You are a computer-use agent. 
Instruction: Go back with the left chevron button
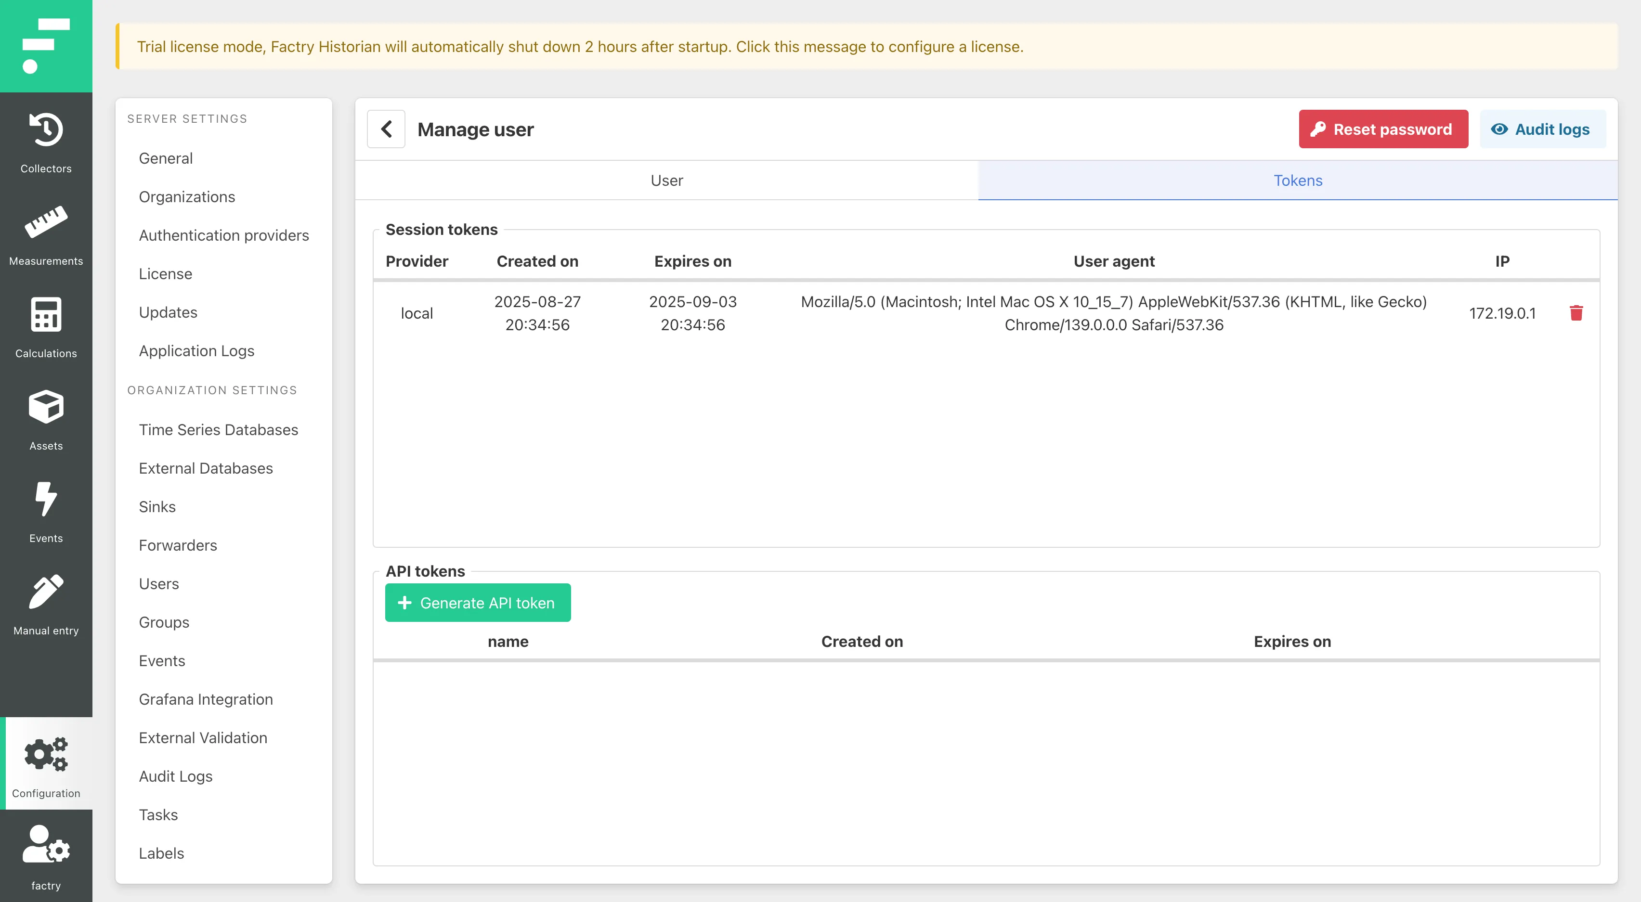click(386, 129)
